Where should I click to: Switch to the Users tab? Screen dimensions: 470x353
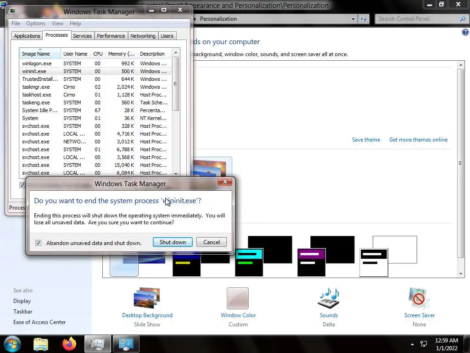(167, 36)
